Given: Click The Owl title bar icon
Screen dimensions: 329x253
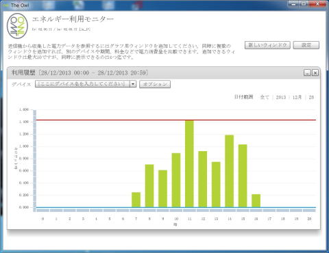Looking at the screenshot, I should pos(5,5).
